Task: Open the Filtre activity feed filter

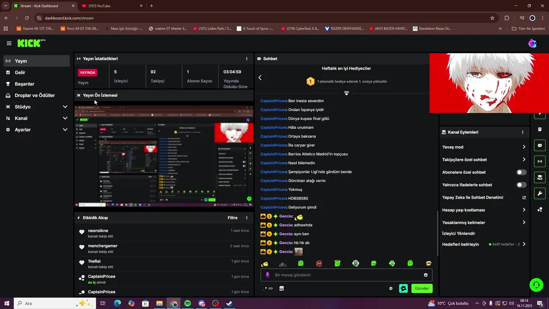Action: (232, 218)
